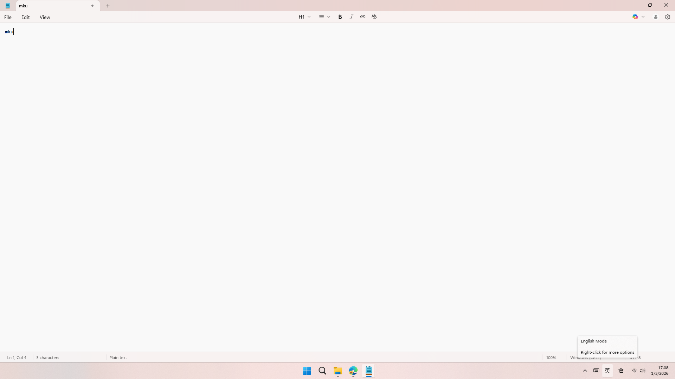Toggle the IME English mode indicator
Screen dimensions: 675x379
point(607,371)
